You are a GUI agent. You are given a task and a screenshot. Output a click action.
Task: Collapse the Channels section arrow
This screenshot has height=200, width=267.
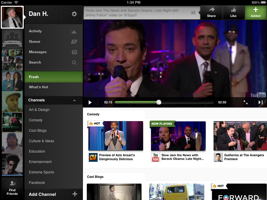pos(74,100)
